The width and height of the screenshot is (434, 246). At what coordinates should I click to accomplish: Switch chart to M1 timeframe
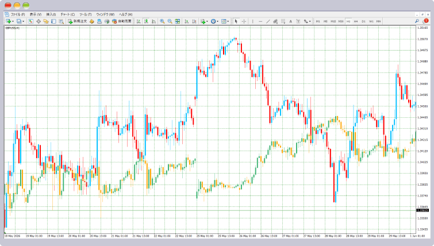tap(318, 21)
